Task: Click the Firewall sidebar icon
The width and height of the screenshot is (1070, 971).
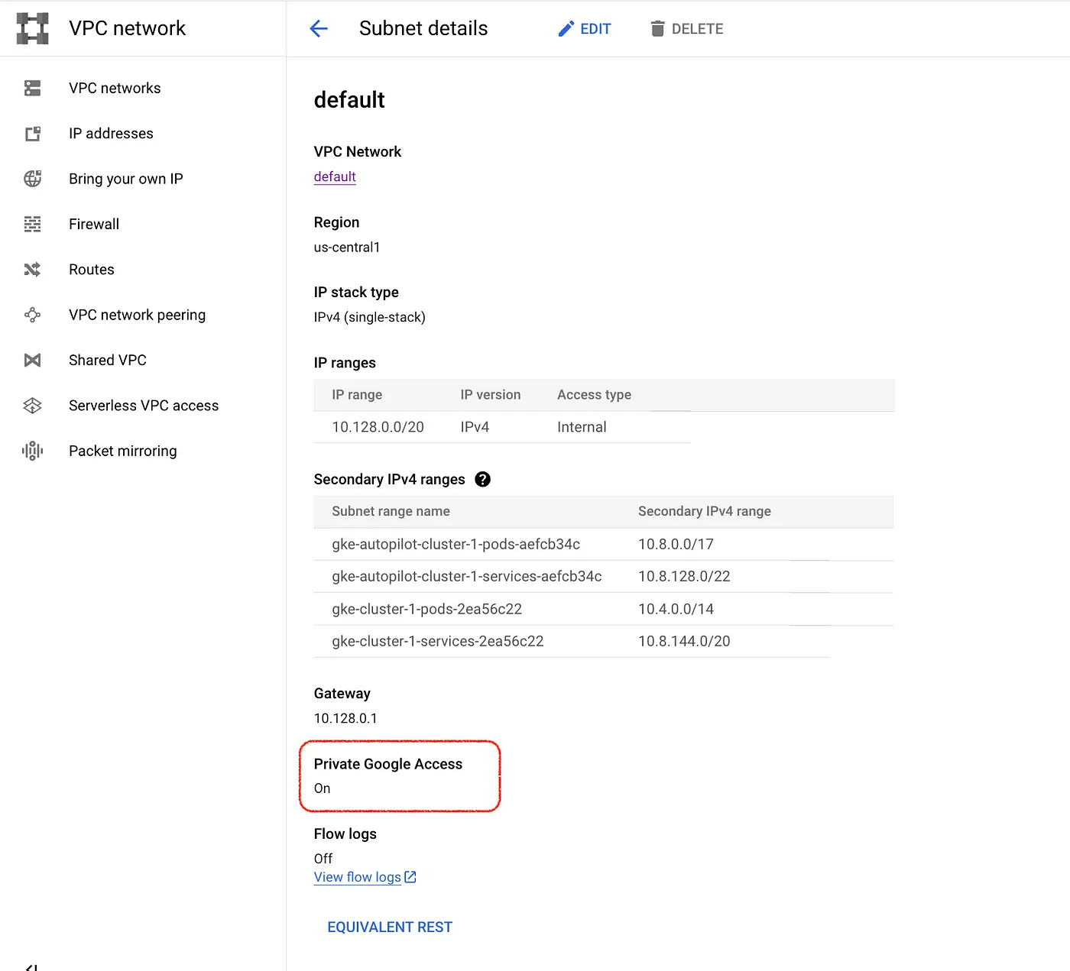Action: tap(32, 224)
